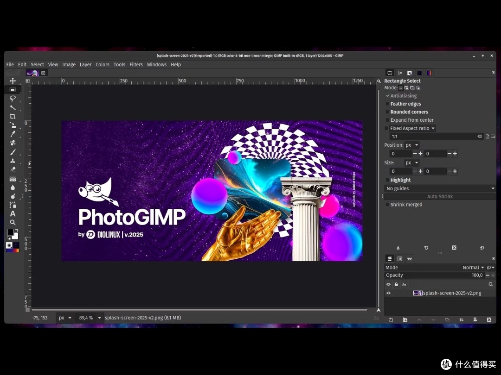Screen dimensions: 501x375
Task: Select the Gradient fill tool
Action: tap(13, 179)
